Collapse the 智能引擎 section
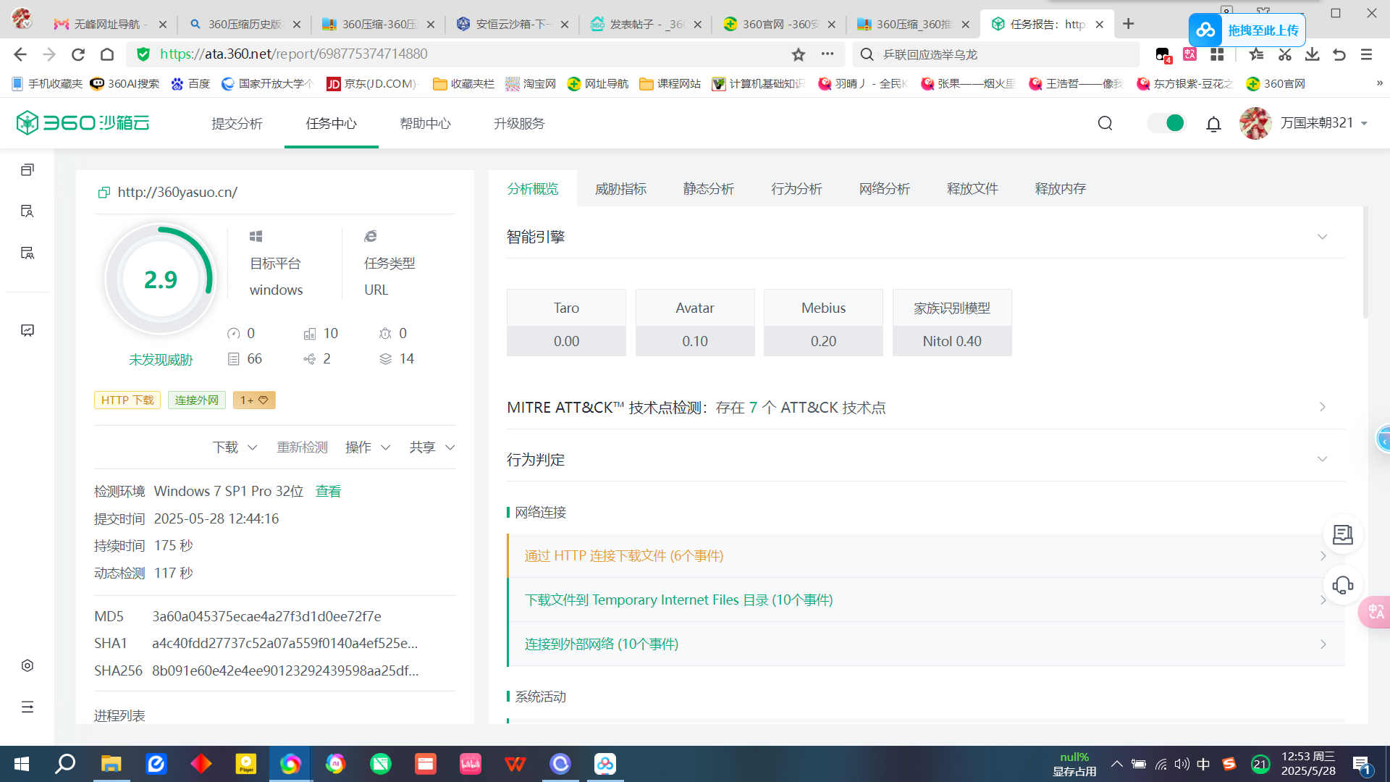Screen dimensions: 1390x782 1322,237
